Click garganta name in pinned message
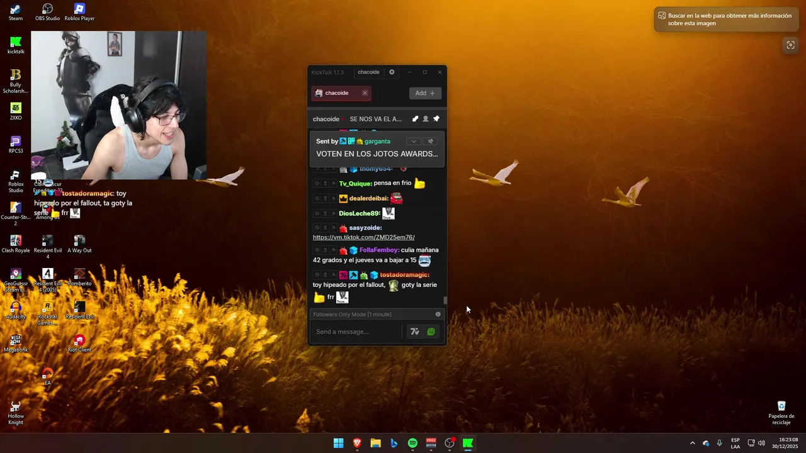The height and width of the screenshot is (453, 806). 377,142
